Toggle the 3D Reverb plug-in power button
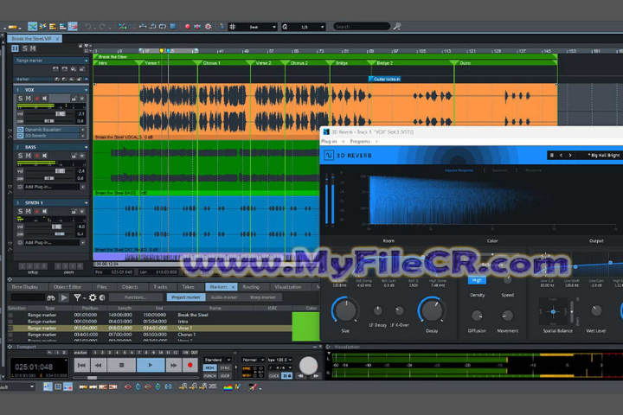Screen dimensions: 623x415 20,136
